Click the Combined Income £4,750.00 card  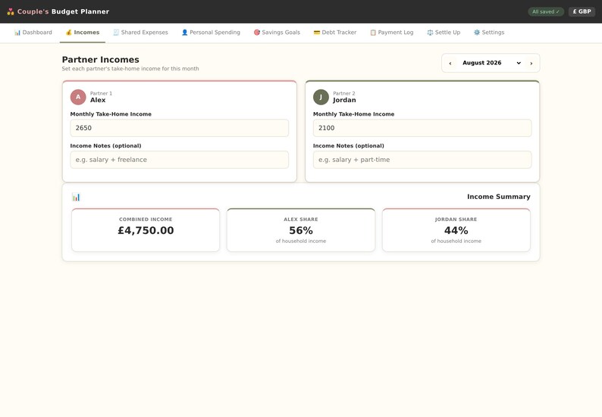pyautogui.click(x=146, y=230)
